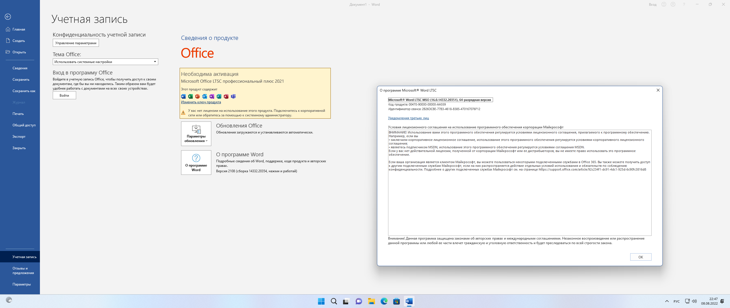This screenshot has height=308, width=730.
Task: Click the frowning face feedback icon
Action: tap(673, 5)
